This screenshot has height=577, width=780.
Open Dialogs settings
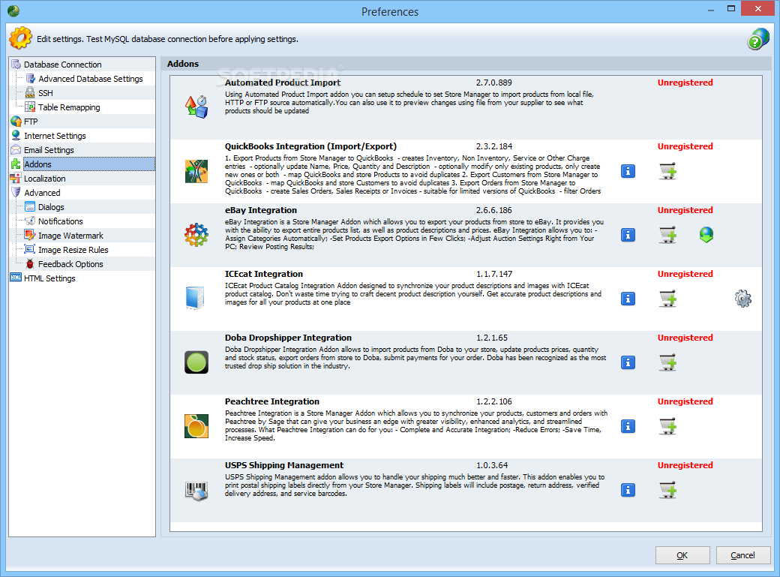pos(51,207)
